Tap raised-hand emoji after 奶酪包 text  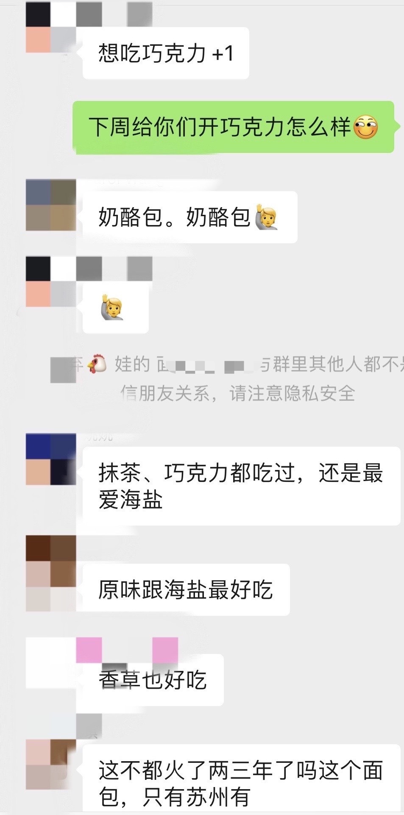point(267,217)
